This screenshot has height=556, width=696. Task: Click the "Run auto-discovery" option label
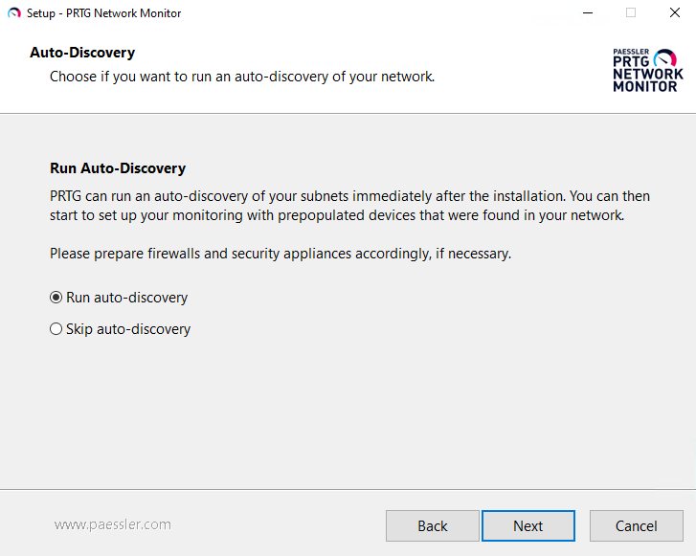point(126,298)
